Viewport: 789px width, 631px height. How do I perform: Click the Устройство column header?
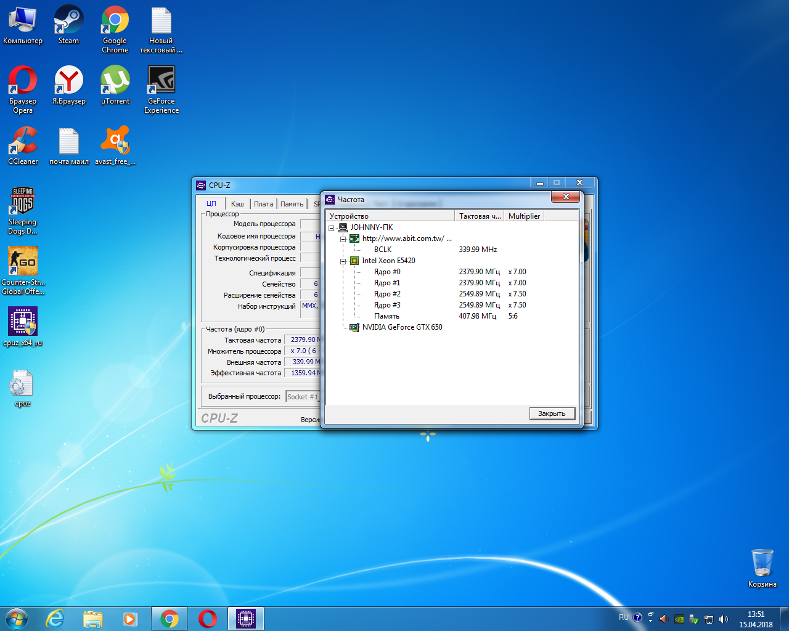point(390,216)
